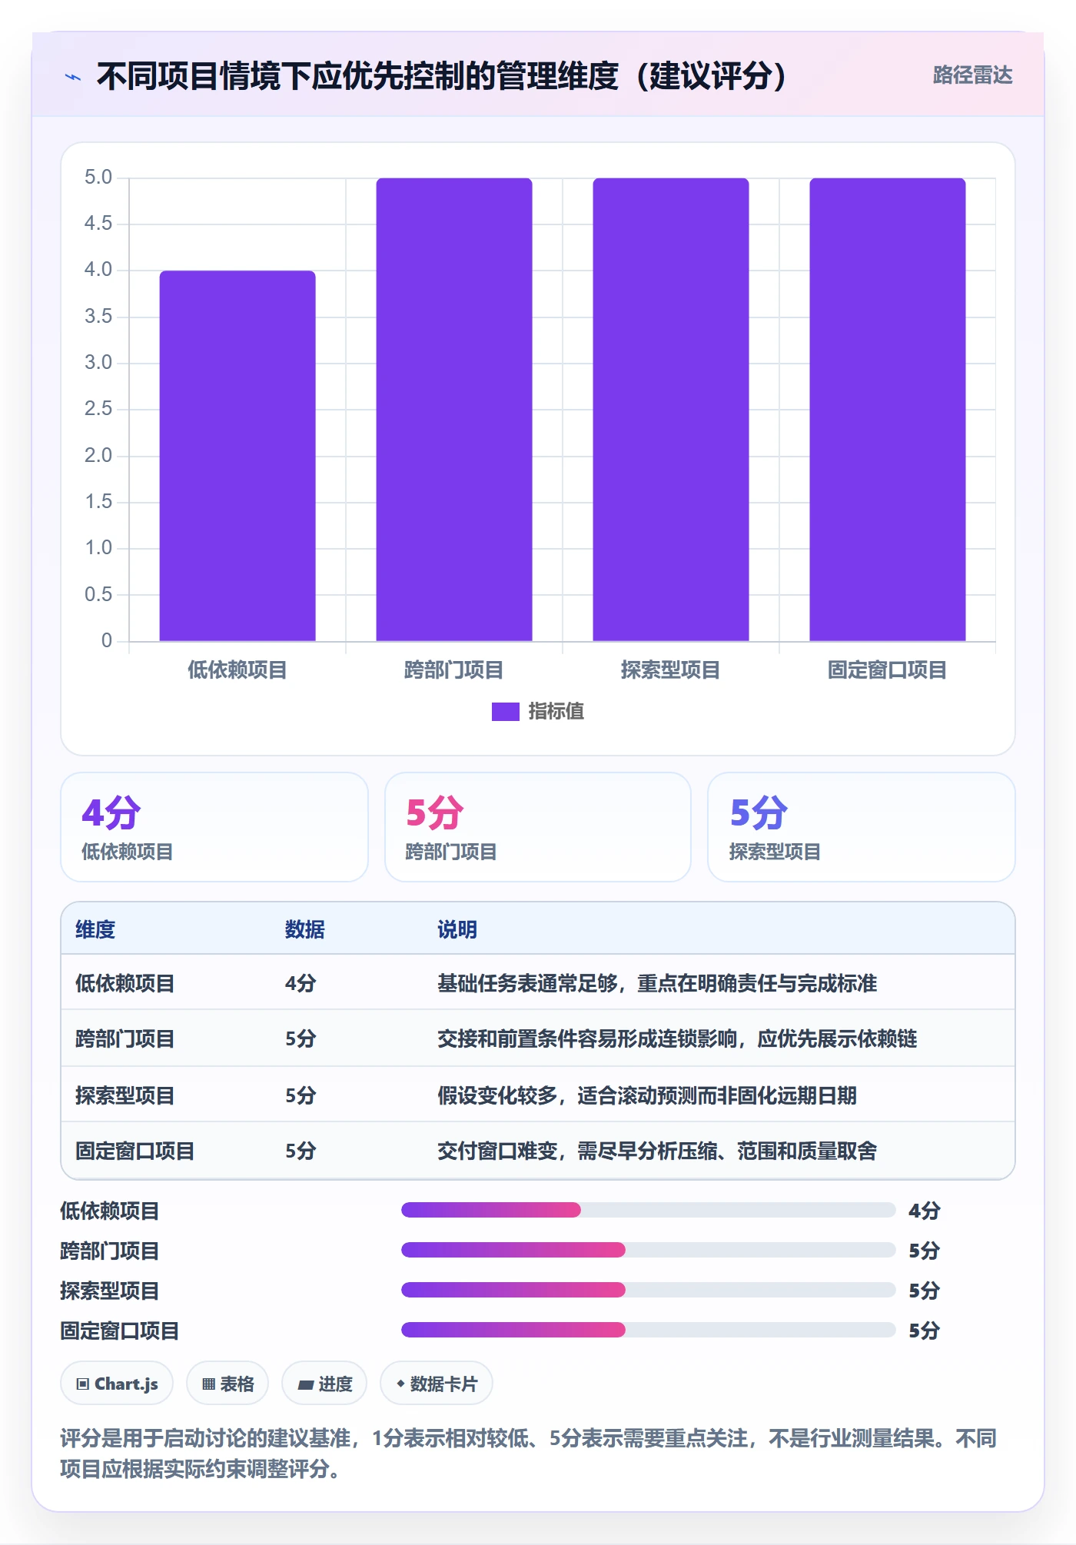Click the square icon in Chart.js chip

pyautogui.click(x=83, y=1384)
